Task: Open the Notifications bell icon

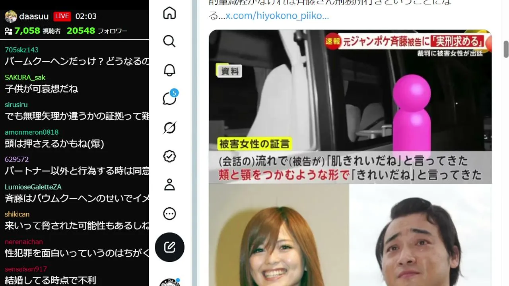Action: pyautogui.click(x=169, y=70)
